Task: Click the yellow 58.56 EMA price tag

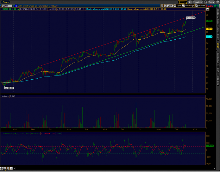Action: click(x=209, y=29)
